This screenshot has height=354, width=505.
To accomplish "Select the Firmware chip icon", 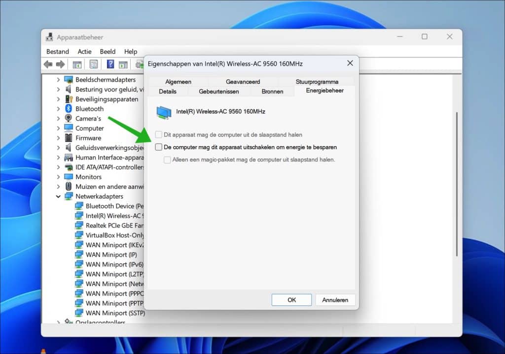I will pos(68,138).
